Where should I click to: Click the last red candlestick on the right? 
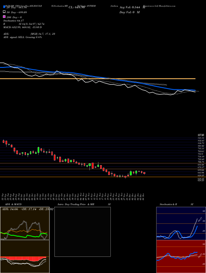(x=144, y=173)
